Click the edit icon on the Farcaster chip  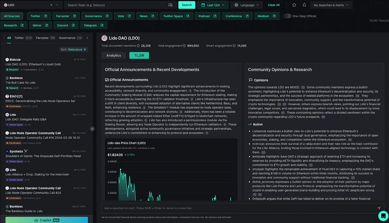click(x=75, y=16)
